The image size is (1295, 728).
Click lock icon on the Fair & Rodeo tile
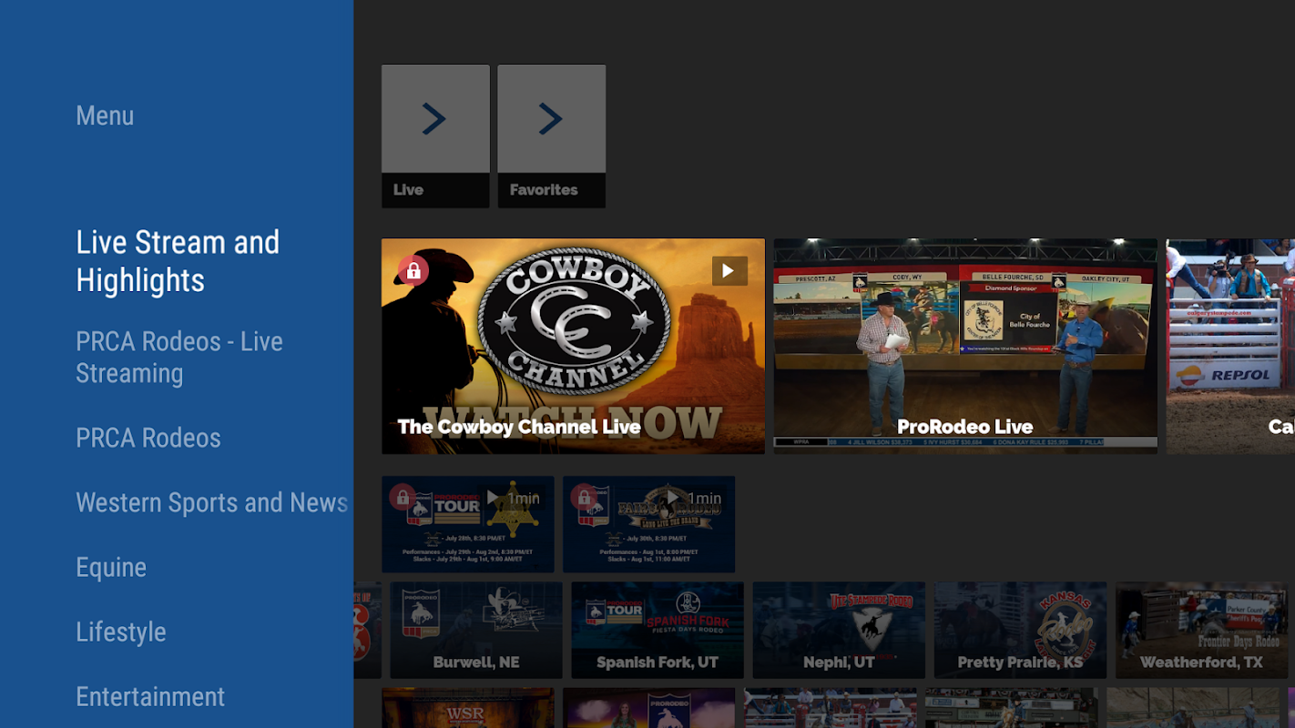[x=584, y=498]
